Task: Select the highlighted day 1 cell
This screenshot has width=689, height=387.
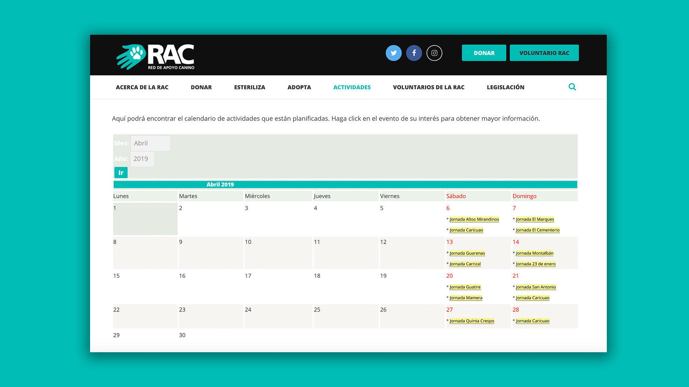Action: tap(145, 219)
